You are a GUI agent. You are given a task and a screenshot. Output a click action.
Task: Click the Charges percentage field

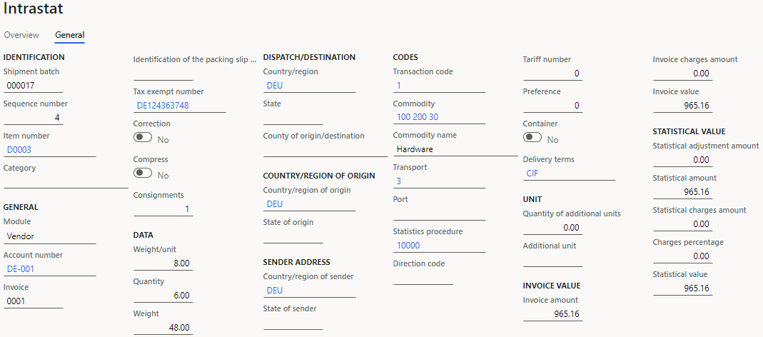point(683,256)
